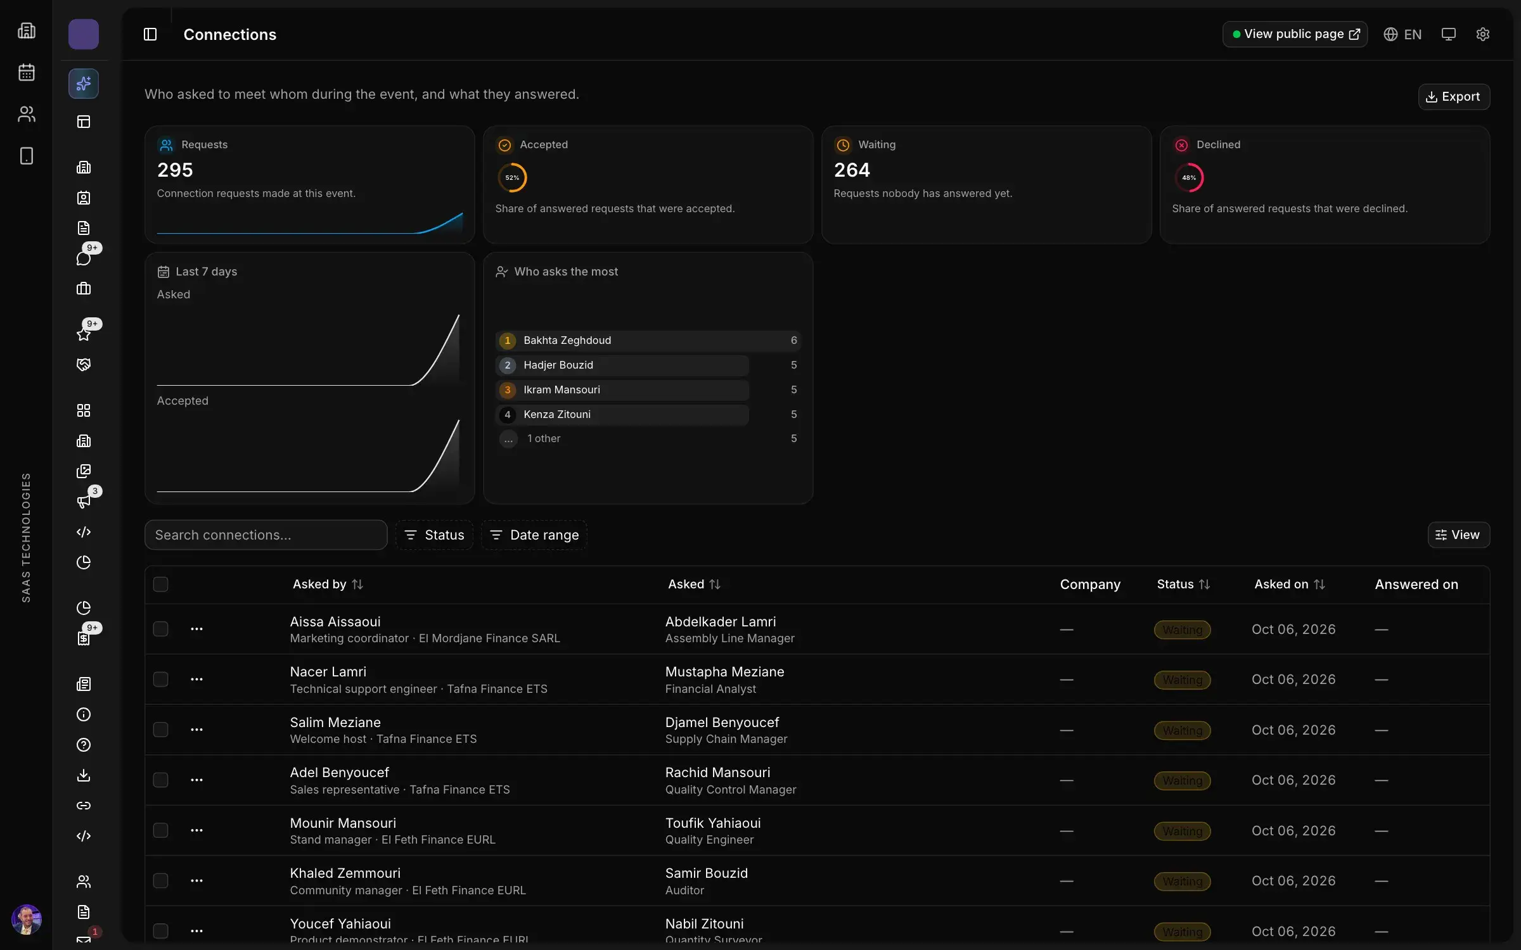Open the row actions menu for Aissa Aissaoui
1521x950 pixels.
197,629
